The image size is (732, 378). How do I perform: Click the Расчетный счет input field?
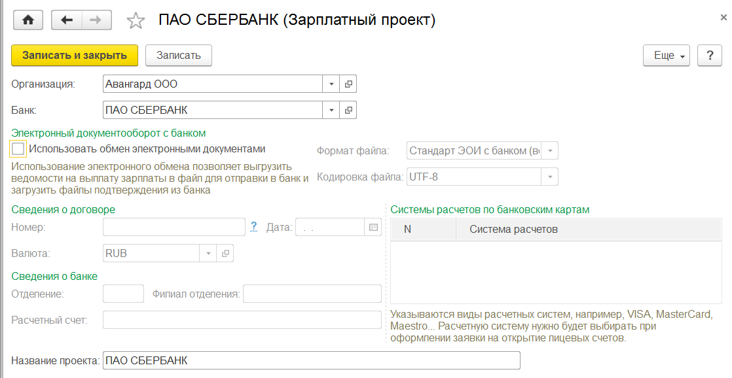pos(242,320)
